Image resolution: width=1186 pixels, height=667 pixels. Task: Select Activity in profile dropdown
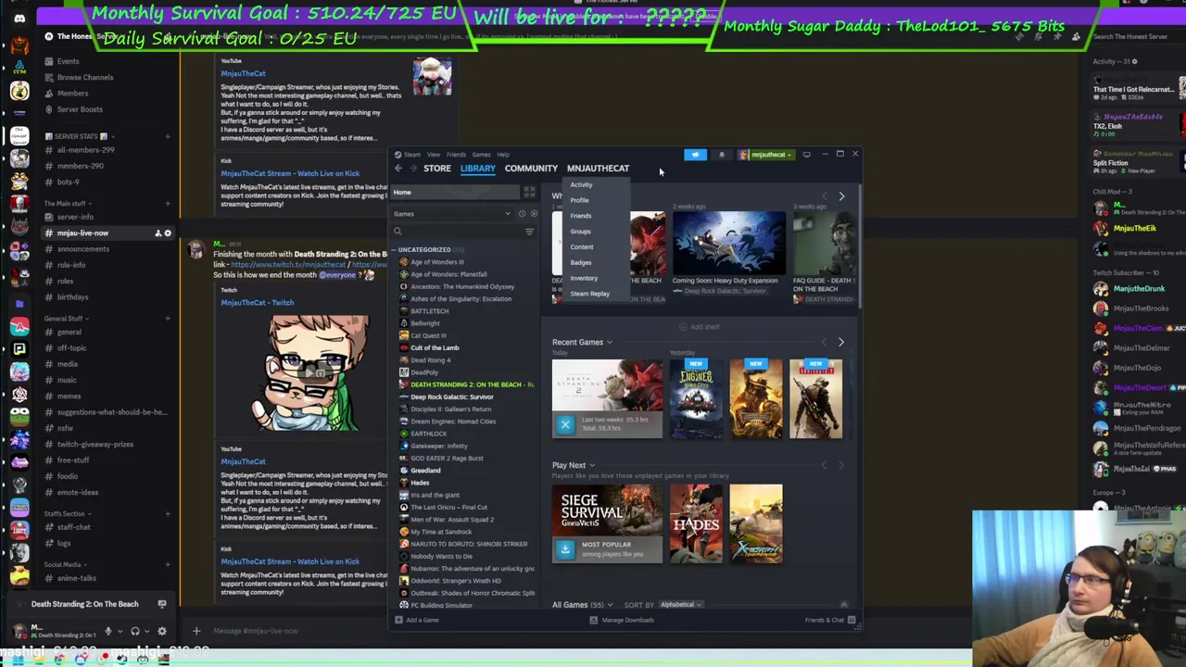(x=581, y=185)
